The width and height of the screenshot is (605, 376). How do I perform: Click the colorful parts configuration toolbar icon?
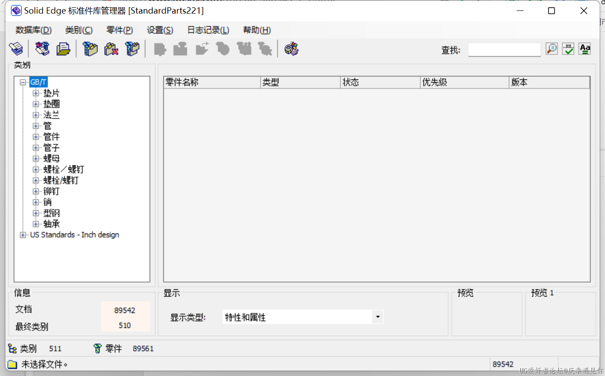click(x=291, y=49)
